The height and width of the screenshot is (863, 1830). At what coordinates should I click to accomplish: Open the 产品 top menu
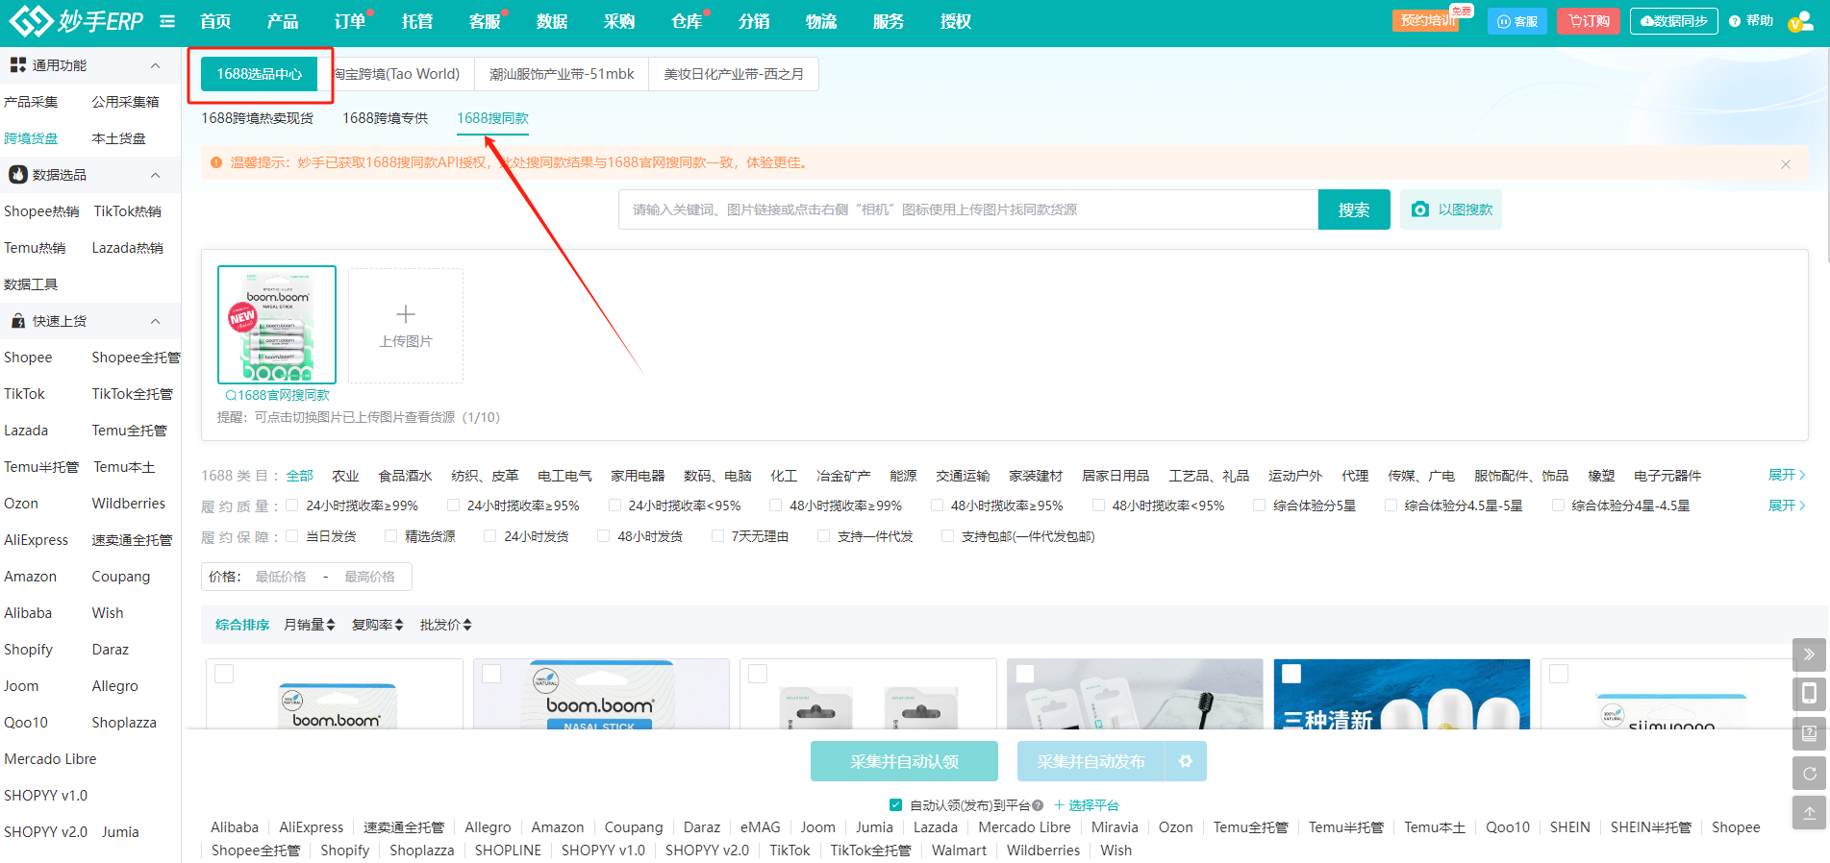283,21
